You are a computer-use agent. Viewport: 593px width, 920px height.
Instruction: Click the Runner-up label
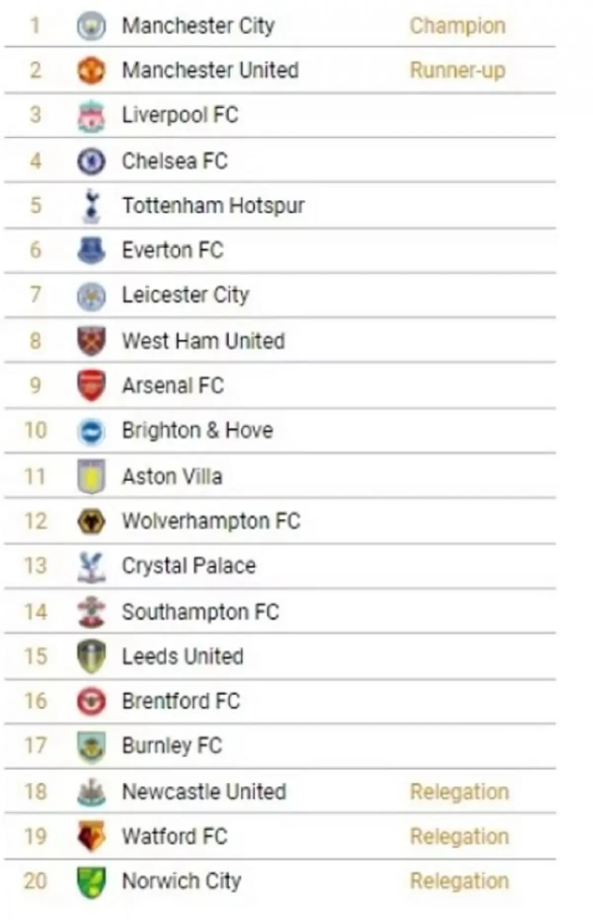point(458,71)
